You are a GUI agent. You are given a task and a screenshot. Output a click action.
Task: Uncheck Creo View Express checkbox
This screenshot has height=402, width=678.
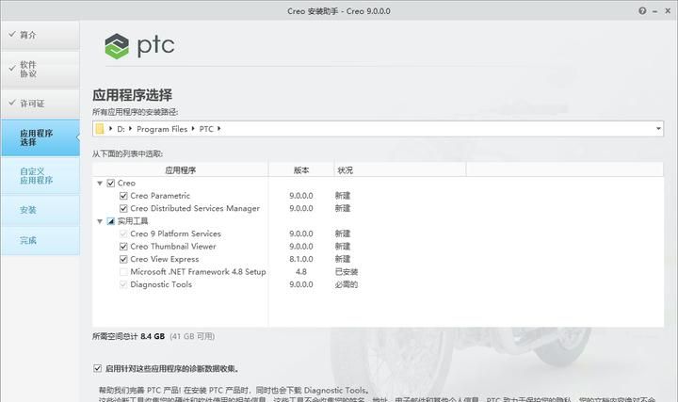[x=123, y=259]
